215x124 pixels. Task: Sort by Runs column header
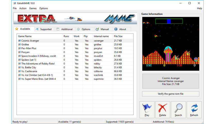click(67, 36)
